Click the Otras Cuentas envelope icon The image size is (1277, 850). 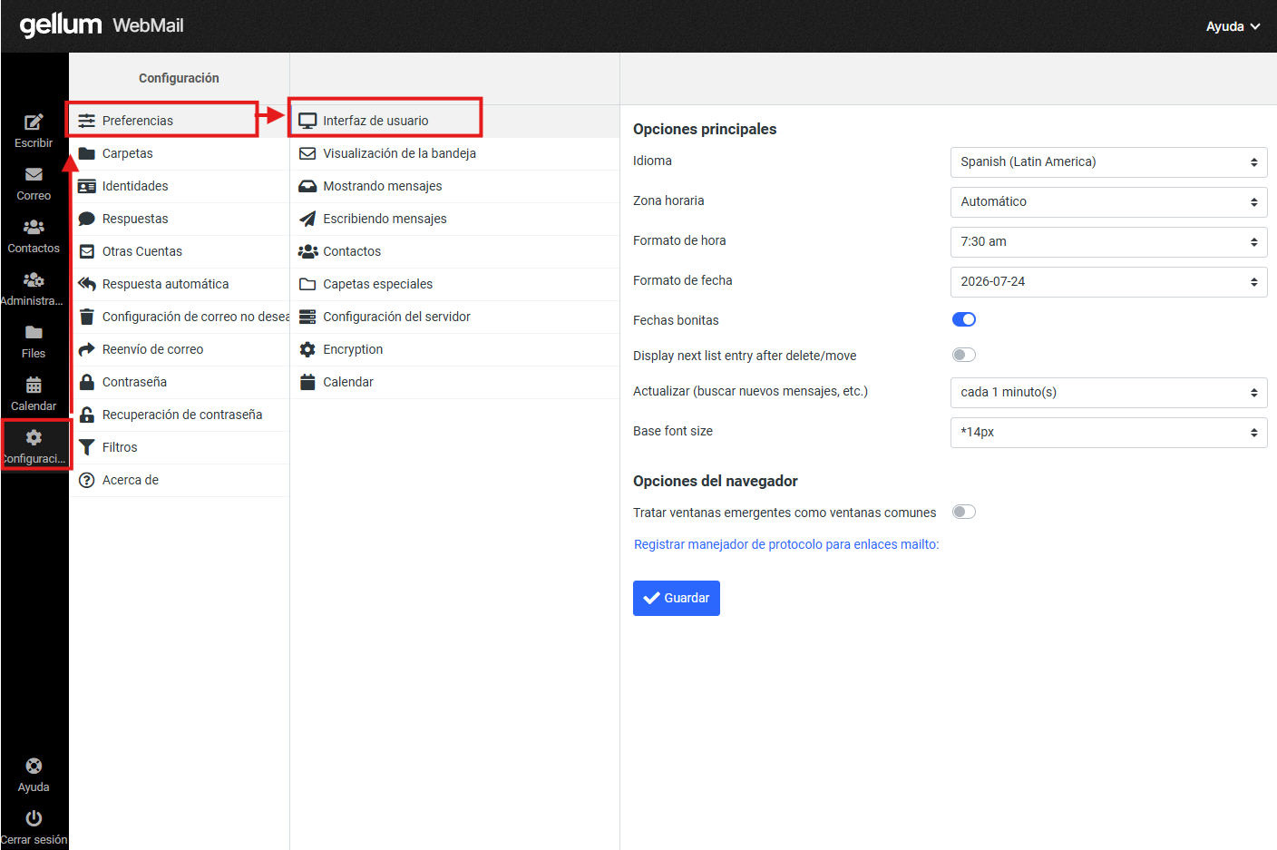tap(87, 251)
